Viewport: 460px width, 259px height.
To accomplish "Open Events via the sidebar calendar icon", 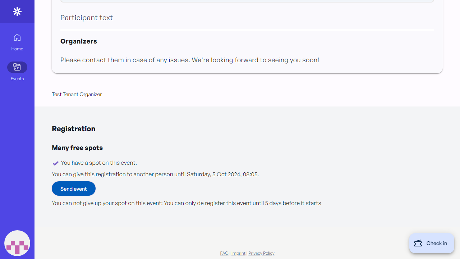I will [x=17, y=67].
